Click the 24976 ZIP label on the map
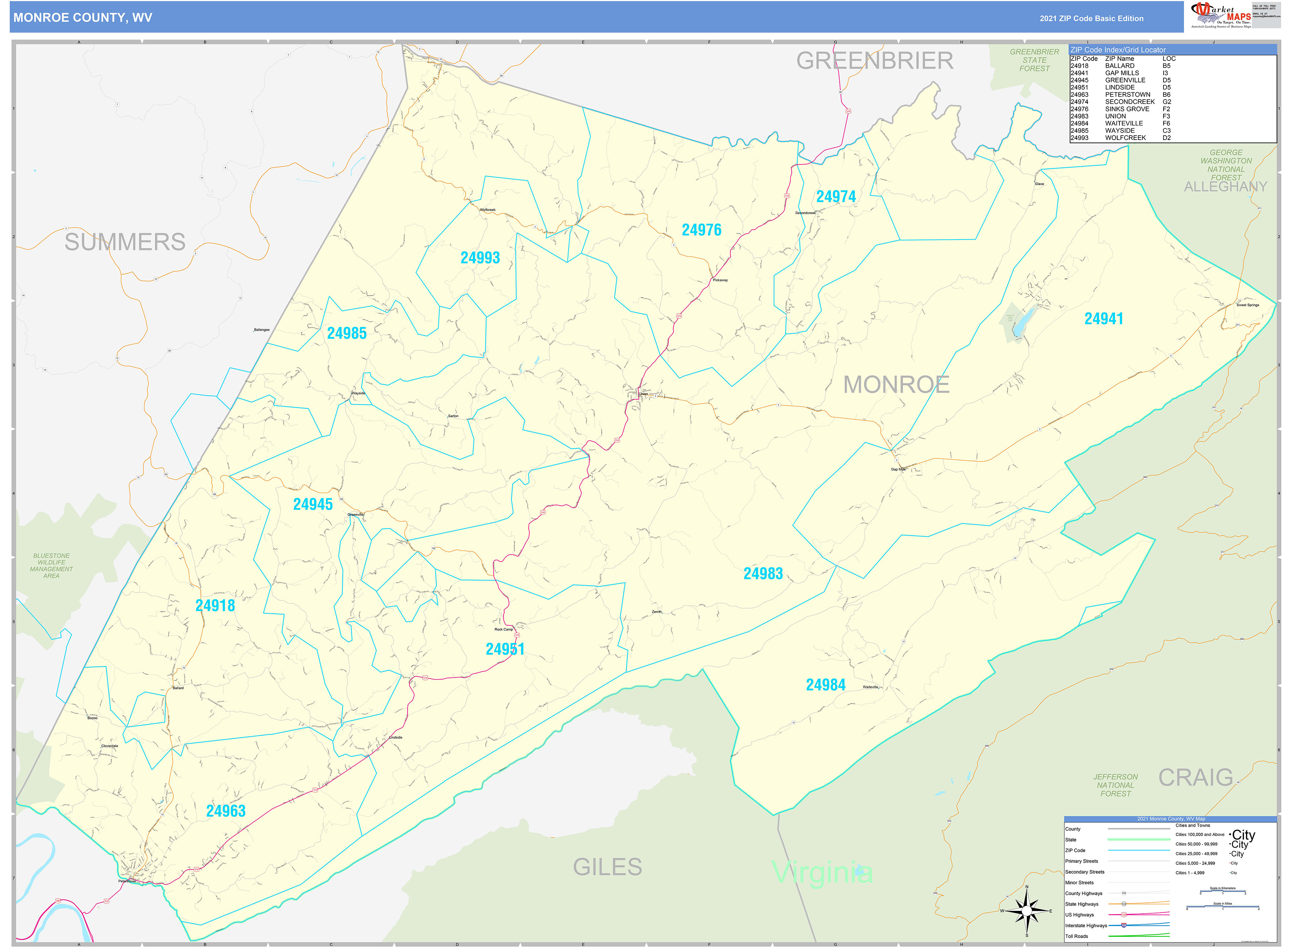 (x=702, y=230)
